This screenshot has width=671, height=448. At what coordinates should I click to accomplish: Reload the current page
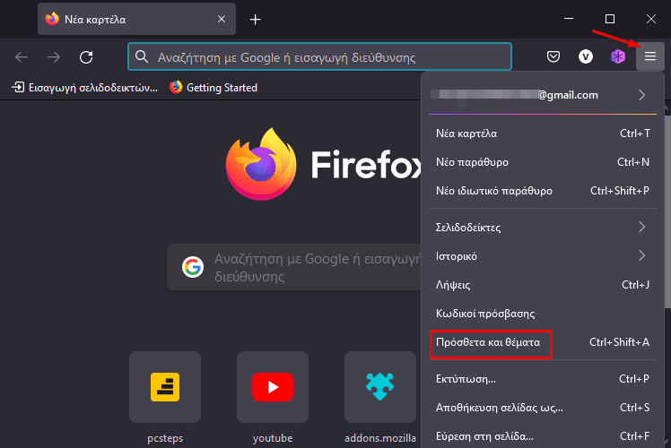[86, 56]
